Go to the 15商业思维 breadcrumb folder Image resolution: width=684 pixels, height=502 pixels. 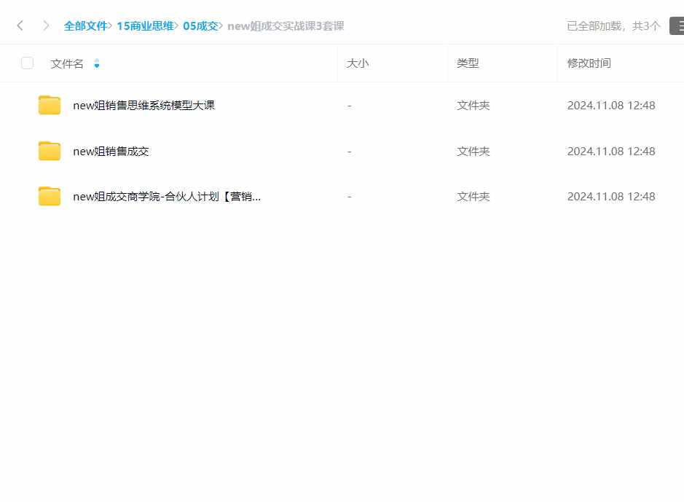pyautogui.click(x=145, y=26)
